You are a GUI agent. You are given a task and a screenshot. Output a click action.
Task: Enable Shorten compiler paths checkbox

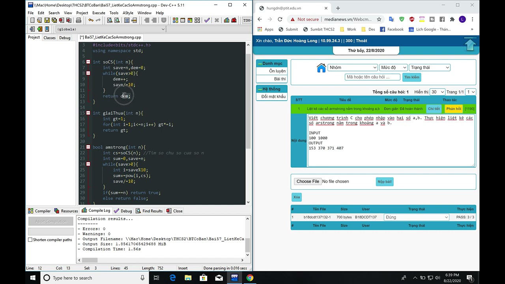pos(30,240)
